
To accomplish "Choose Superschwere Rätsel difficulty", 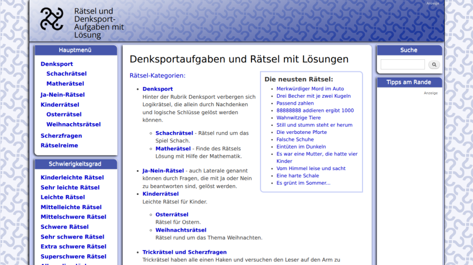I will coord(73,257).
